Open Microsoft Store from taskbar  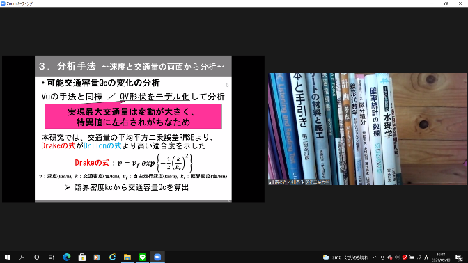81,257
